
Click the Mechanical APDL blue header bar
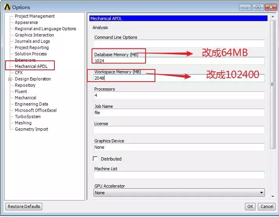[178, 18]
